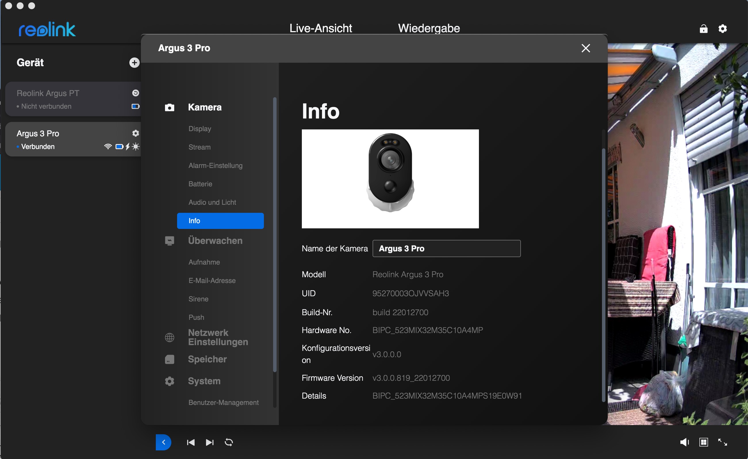The height and width of the screenshot is (459, 748).
Task: Click the add device plus icon
Action: (134, 63)
